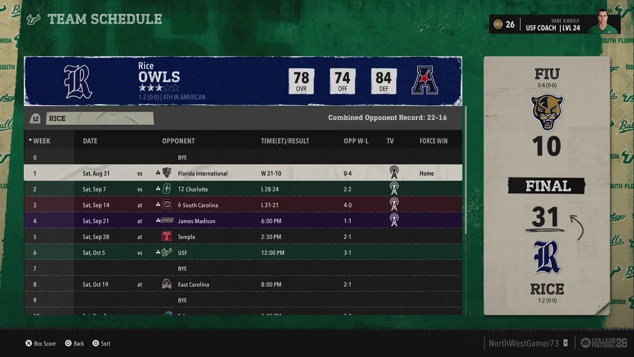Image resolution: width=634 pixels, height=357 pixels.
Task: Select the American Conference logo
Action: pyautogui.click(x=425, y=80)
